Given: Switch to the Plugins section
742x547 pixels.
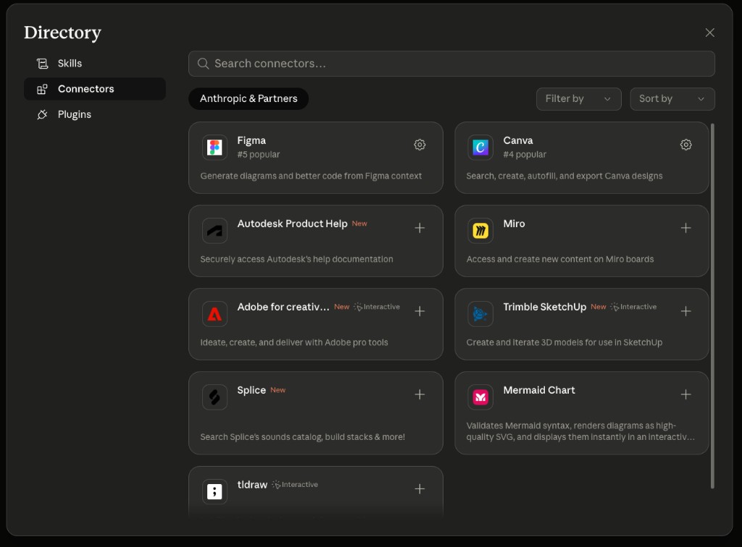Looking at the screenshot, I should click(x=95, y=114).
